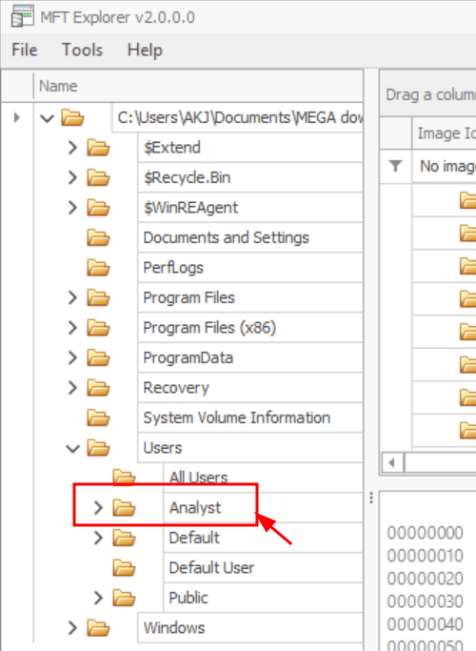This screenshot has height=651, width=476.
Task: Click the filter funnel icon in grid
Action: pos(396,166)
